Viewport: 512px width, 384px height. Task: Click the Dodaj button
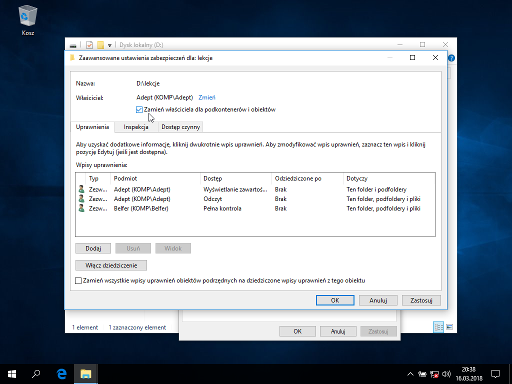93,248
